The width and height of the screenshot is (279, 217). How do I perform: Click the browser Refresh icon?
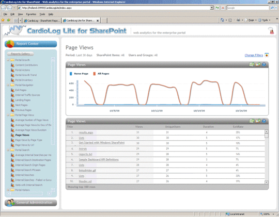click(x=217, y=8)
